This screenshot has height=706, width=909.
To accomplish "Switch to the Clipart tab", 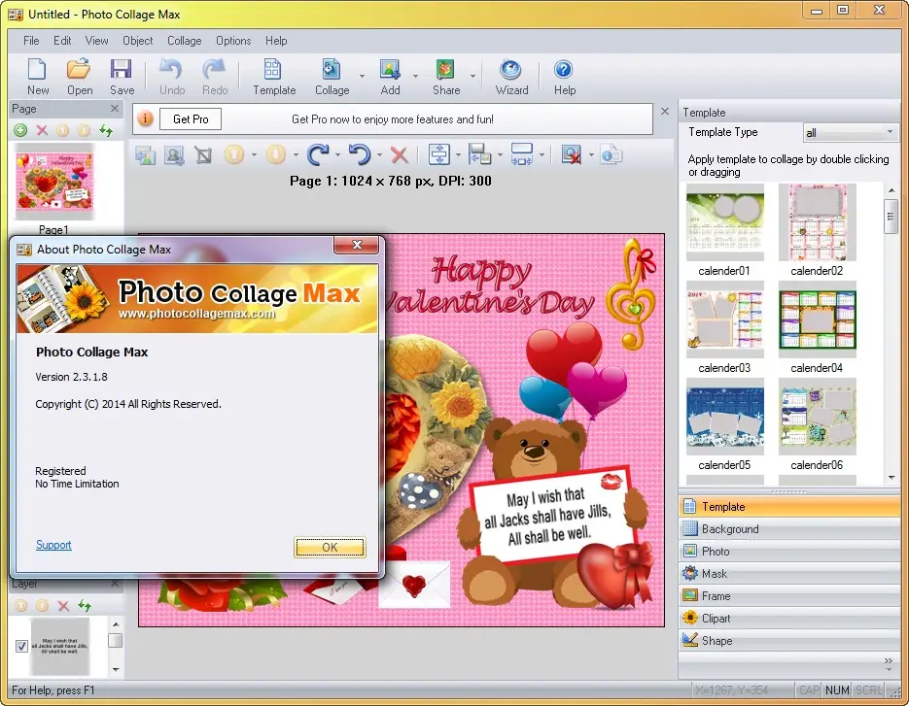I will coord(716,619).
